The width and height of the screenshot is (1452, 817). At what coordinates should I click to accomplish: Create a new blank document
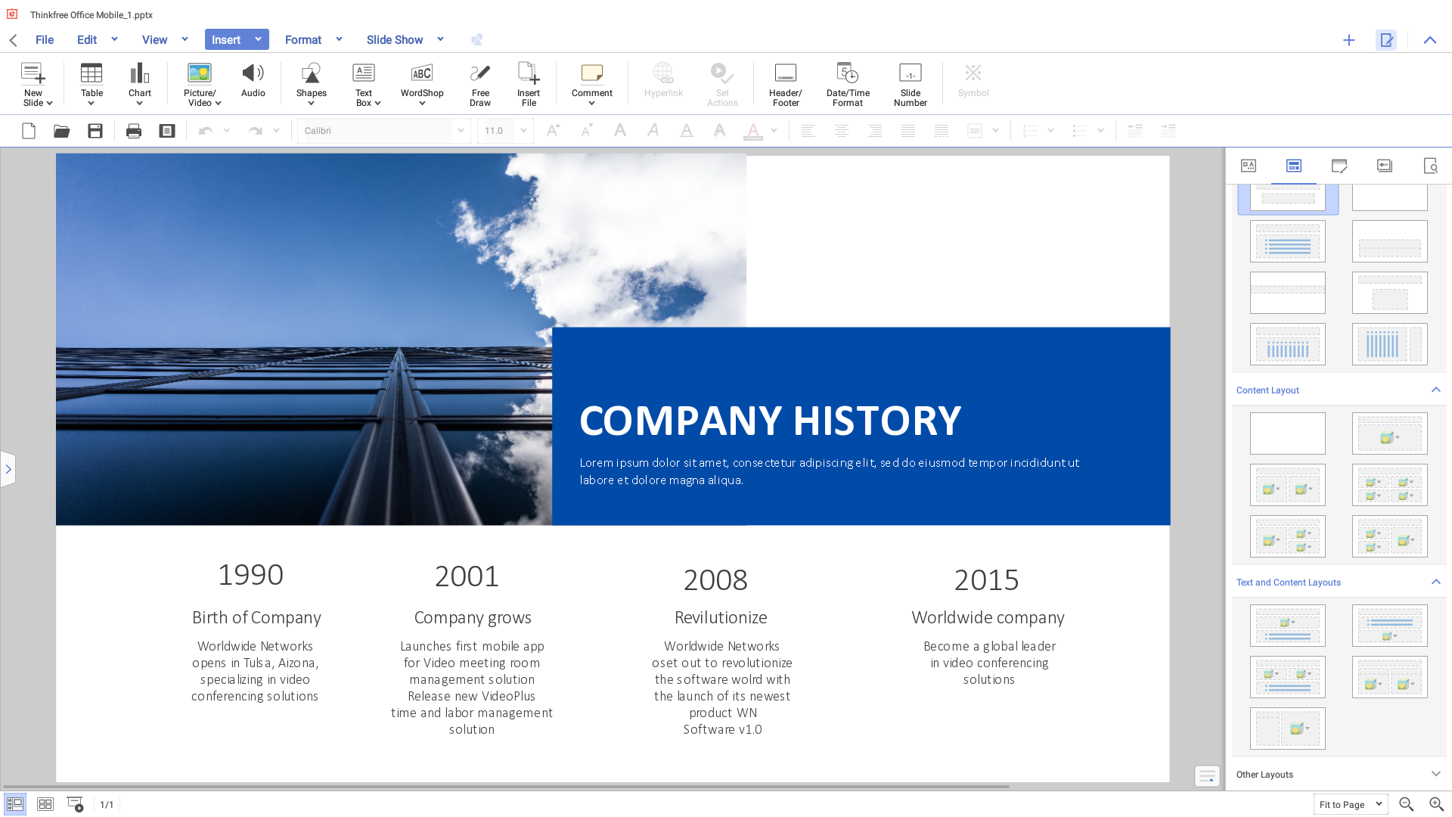(x=29, y=131)
